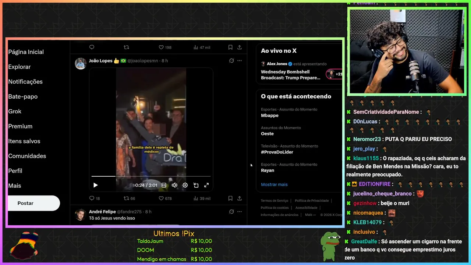
Task: Open Bate-papo in sidebar
Action: coord(23,96)
